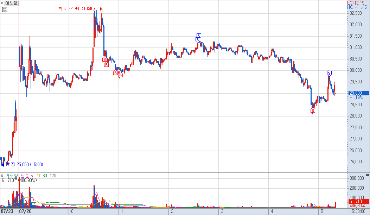Click the 30,000 price axis label
The image size is (370, 215).
click(x=356, y=70)
